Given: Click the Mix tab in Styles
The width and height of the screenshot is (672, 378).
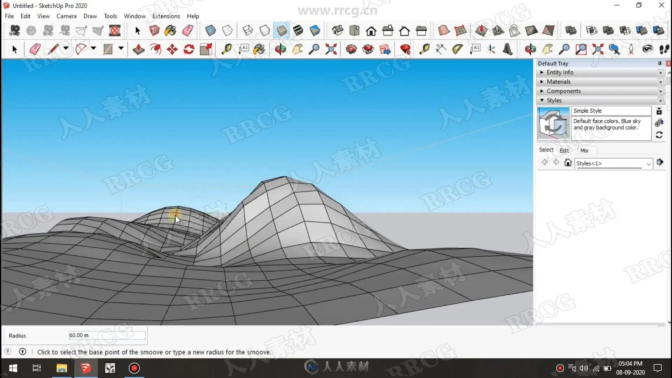Looking at the screenshot, I should [584, 150].
